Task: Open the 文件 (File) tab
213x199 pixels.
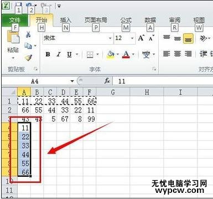Action: [15, 20]
